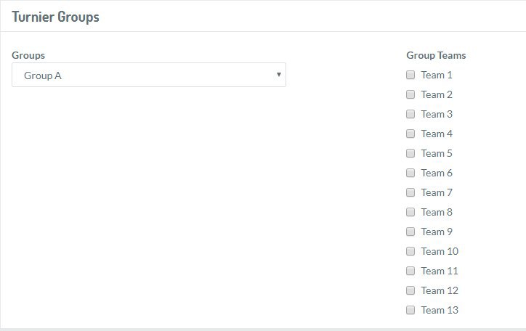Viewport: 526px width, 331px height.
Task: Toggle the Team 5 checkbox
Action: tap(410, 153)
